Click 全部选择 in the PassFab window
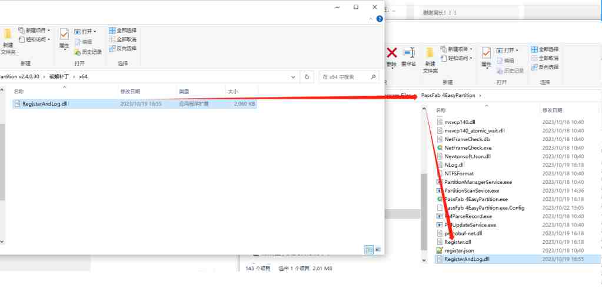Image resolution: width=602 pixels, height=289 pixels. (545, 49)
